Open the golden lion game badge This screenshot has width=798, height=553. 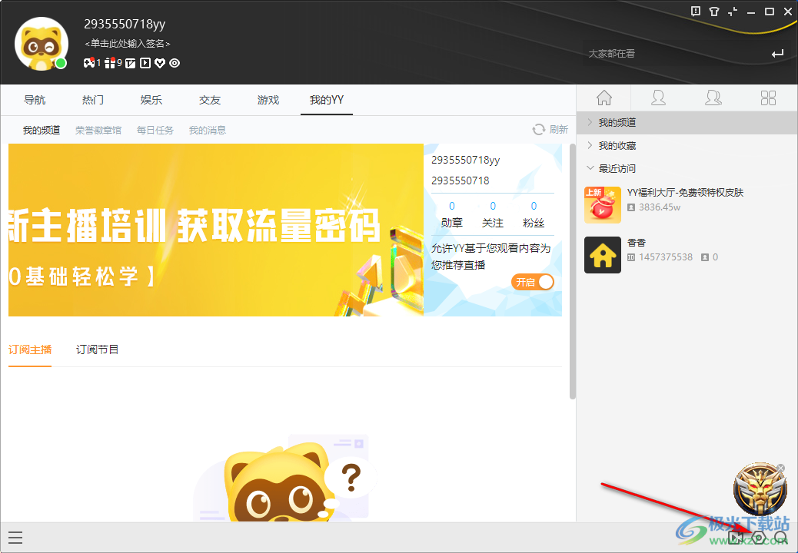click(760, 489)
